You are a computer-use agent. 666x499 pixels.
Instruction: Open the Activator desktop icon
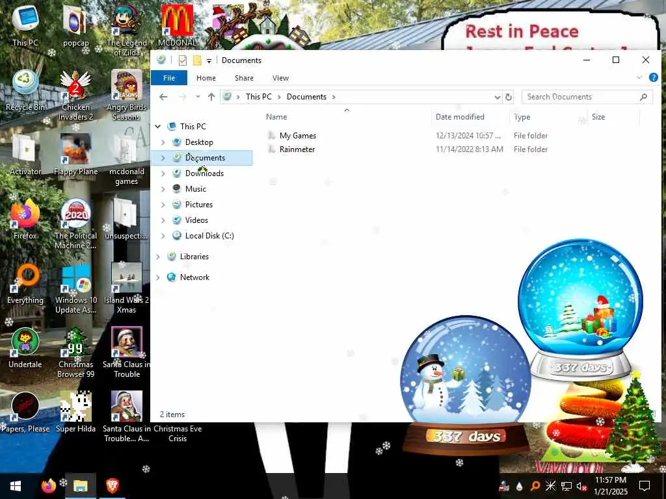tap(25, 155)
